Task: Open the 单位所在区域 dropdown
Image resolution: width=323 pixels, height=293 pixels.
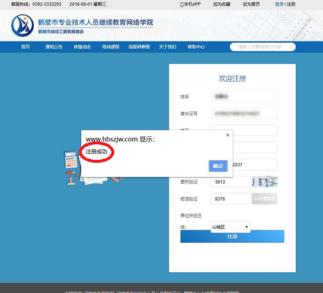Action: (x=231, y=227)
